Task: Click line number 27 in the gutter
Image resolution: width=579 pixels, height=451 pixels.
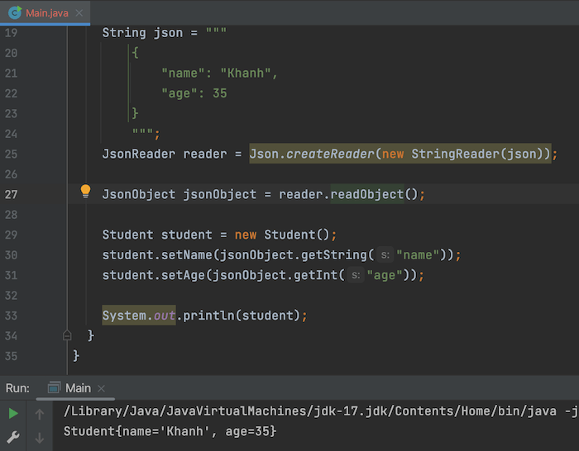Action: 11,194
